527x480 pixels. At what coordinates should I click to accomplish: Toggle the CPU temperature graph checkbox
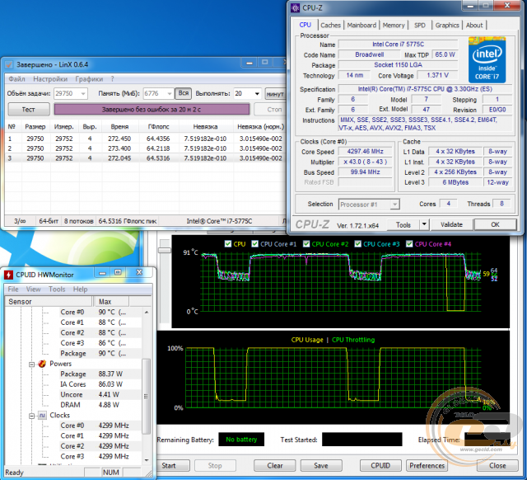click(x=228, y=243)
